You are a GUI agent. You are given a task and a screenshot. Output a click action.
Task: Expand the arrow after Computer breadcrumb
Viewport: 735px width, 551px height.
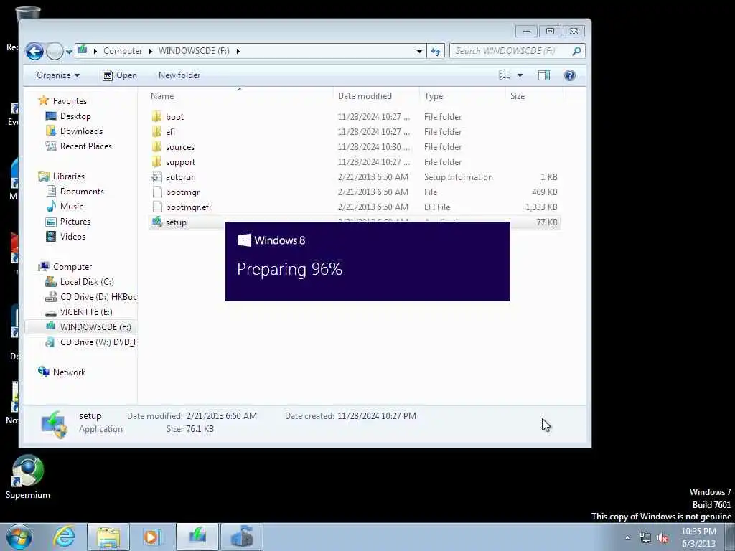point(151,51)
